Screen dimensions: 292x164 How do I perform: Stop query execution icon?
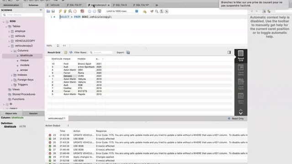[x=75, y=11]
